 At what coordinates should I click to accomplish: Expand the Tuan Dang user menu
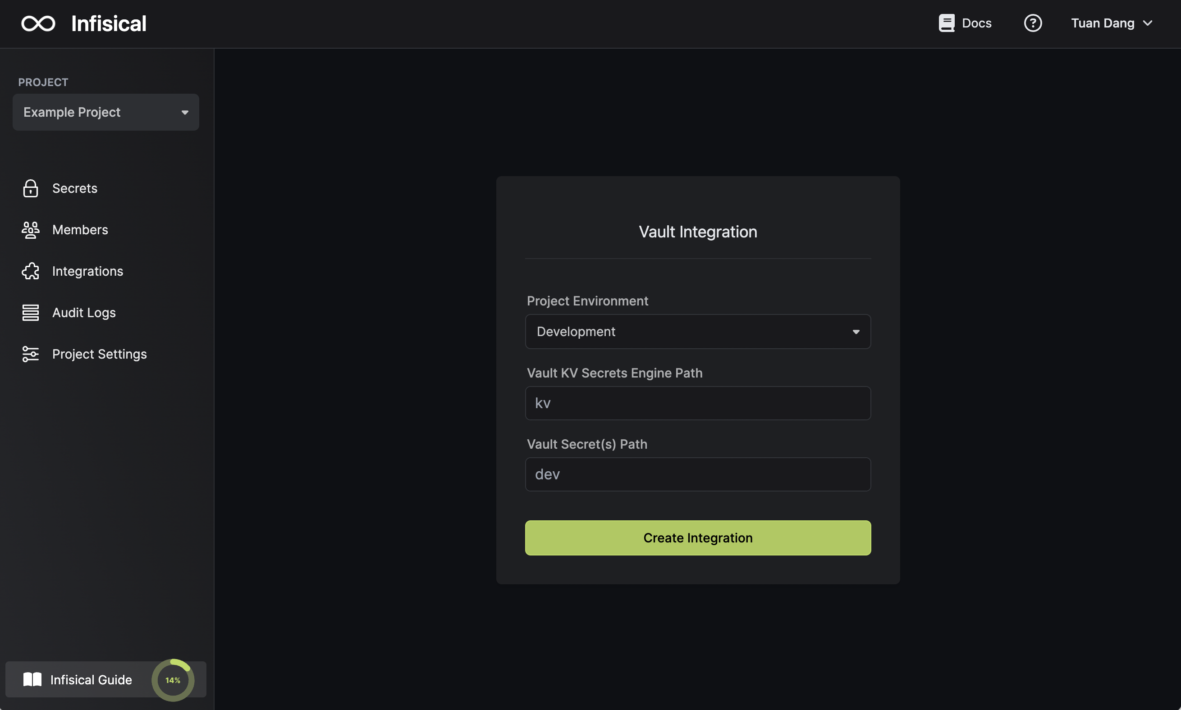tap(1111, 23)
